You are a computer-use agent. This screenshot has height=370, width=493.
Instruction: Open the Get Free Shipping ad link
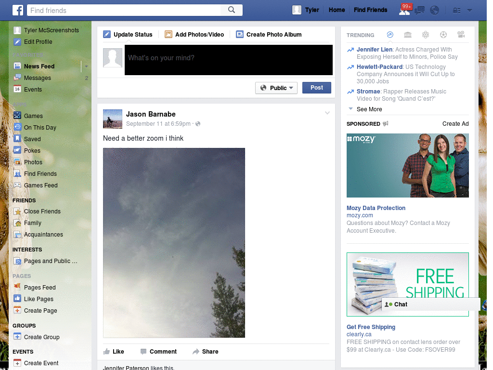tap(371, 327)
